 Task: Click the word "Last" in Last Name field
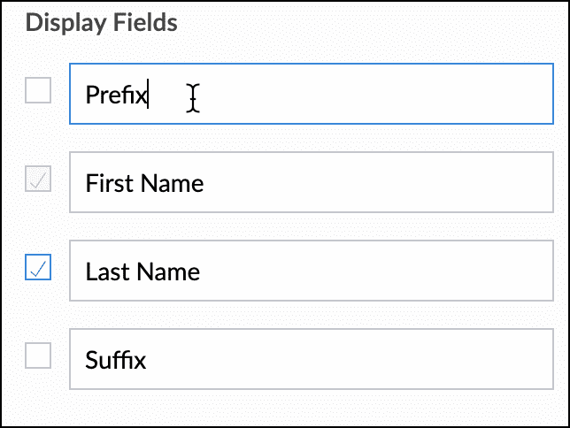pos(105,271)
